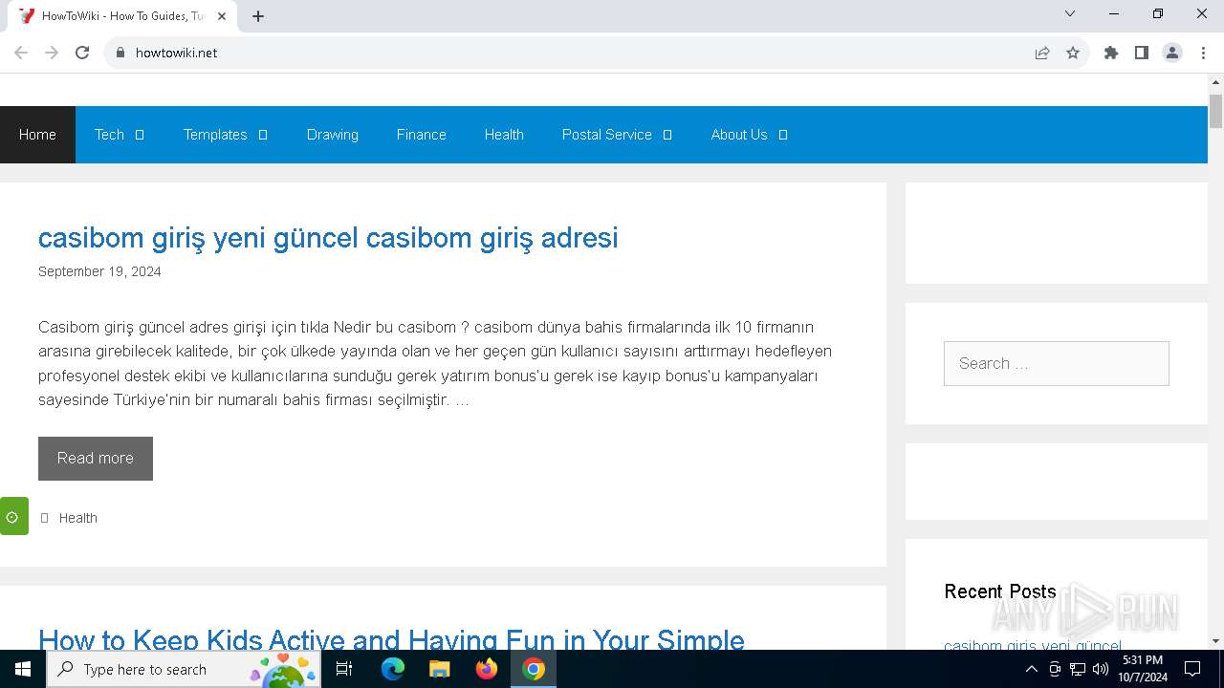The height and width of the screenshot is (688, 1224).
Task: Launch Microsoft Edge from the taskbar
Action: 393,669
